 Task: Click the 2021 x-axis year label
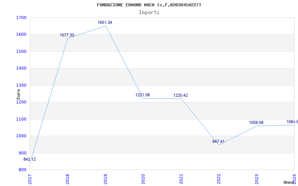tap(181, 179)
